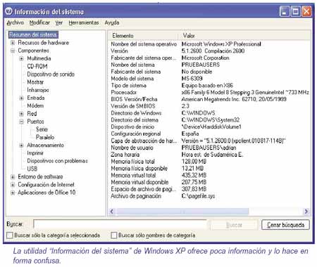The width and height of the screenshot is (317, 267).
Task: Expand the Red node
Action: tap(21, 114)
